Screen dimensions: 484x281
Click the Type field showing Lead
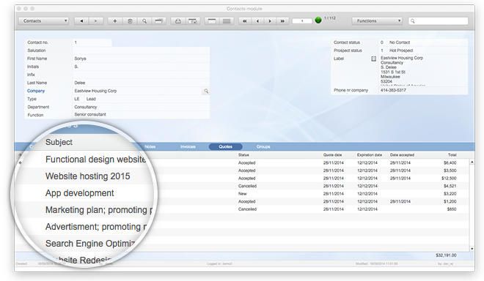[x=147, y=99]
